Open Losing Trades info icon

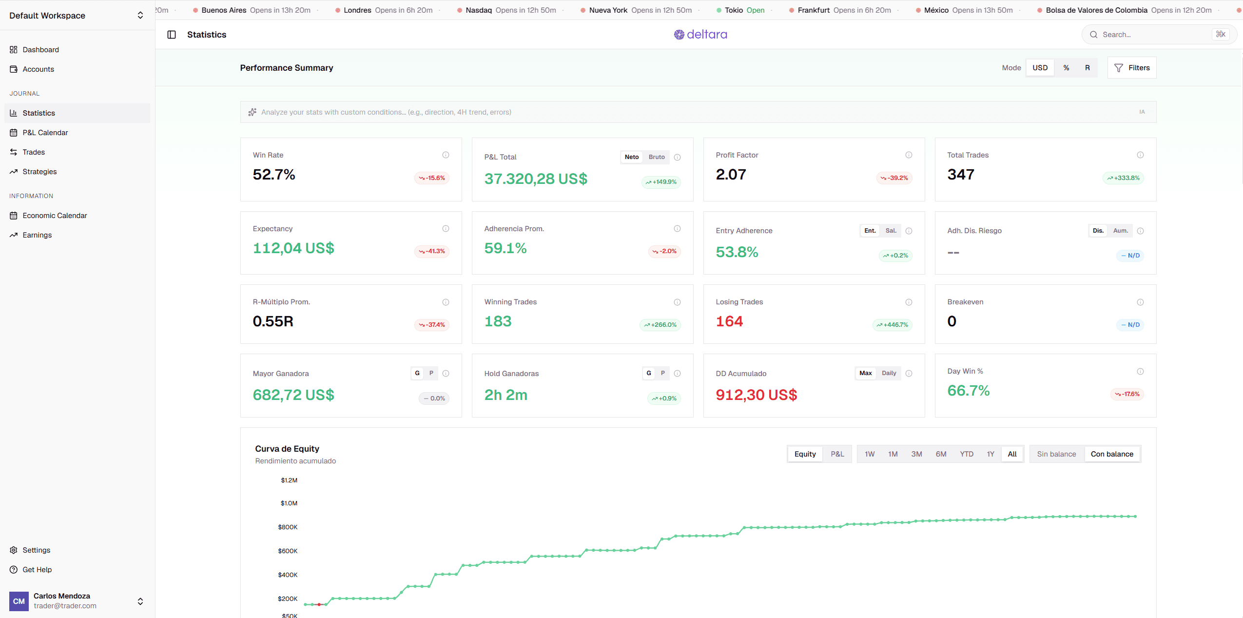(x=909, y=302)
